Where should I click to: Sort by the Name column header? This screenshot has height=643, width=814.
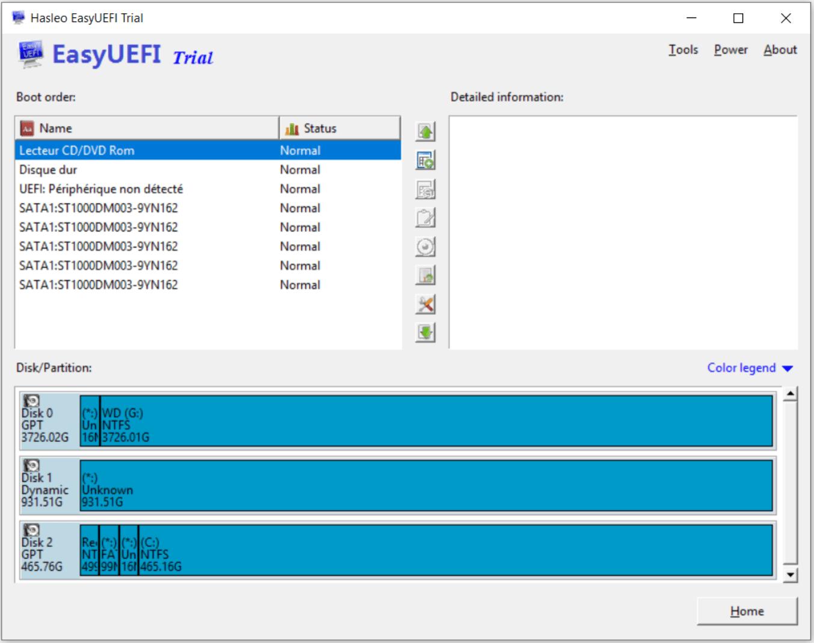coord(147,128)
